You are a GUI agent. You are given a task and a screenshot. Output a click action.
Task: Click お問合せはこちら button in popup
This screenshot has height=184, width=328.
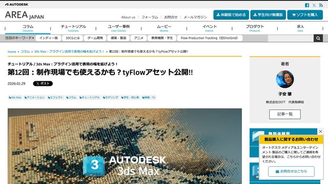[x=291, y=171]
